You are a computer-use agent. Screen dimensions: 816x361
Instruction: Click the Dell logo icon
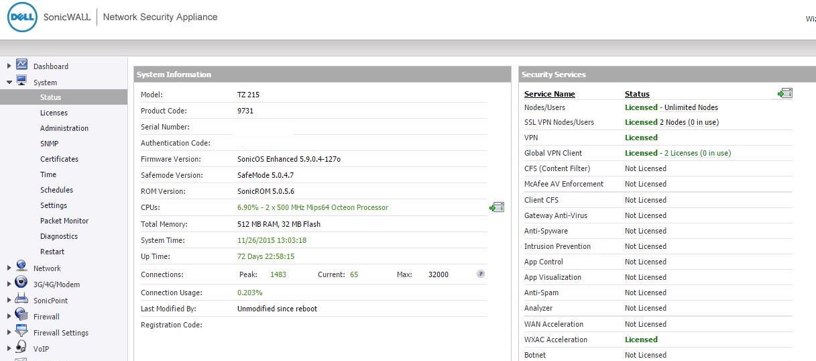click(23, 17)
